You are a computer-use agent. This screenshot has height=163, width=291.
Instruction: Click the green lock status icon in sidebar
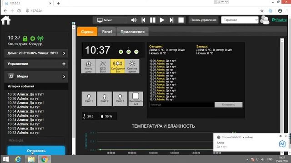pos(25,38)
